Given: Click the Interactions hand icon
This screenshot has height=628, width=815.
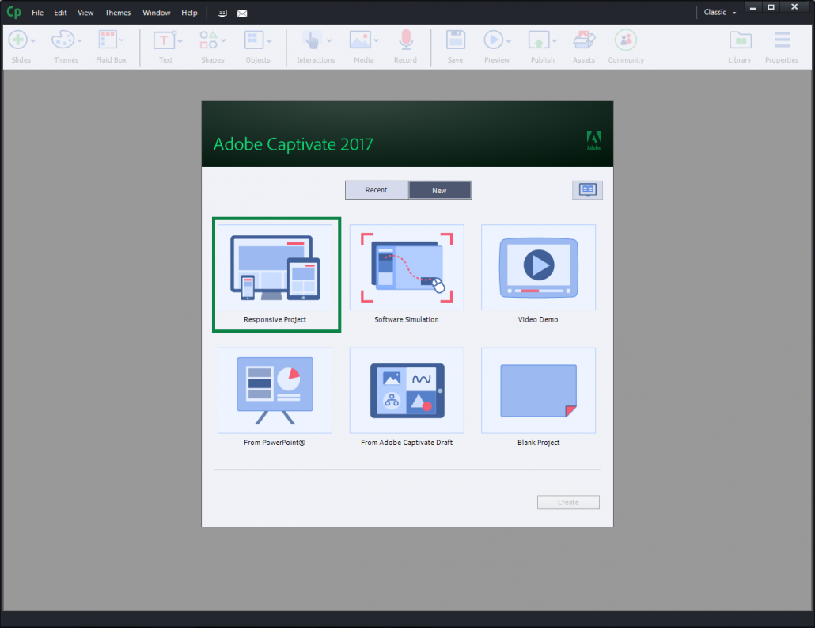Looking at the screenshot, I should point(312,40).
